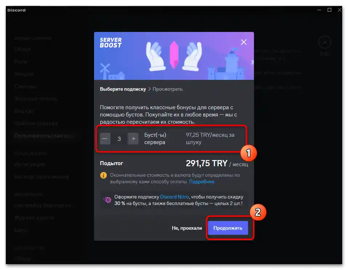Decrease the server boost count
The image size is (348, 270).
[x=105, y=139]
